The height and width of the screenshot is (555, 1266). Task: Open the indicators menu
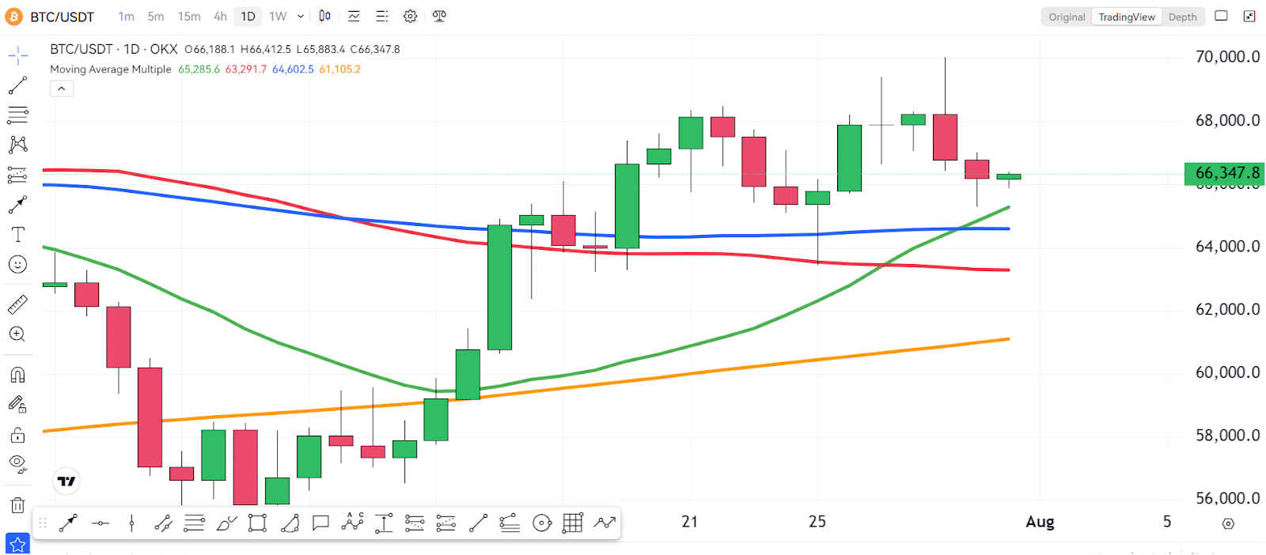tap(354, 16)
